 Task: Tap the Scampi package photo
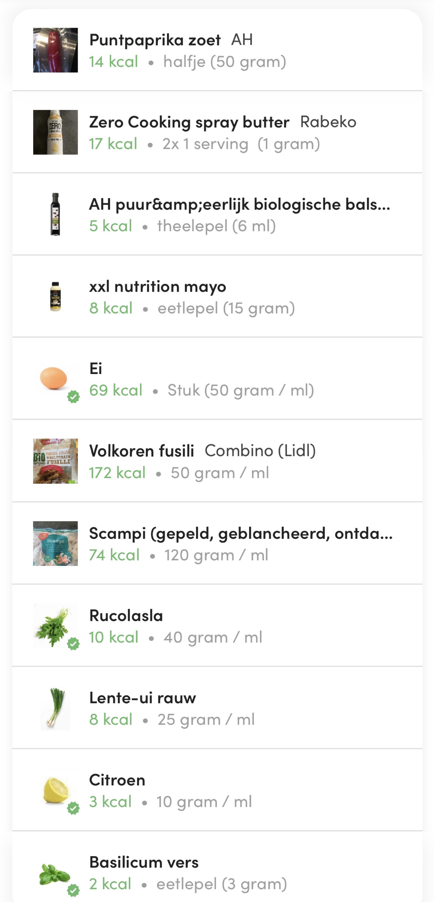point(55,544)
